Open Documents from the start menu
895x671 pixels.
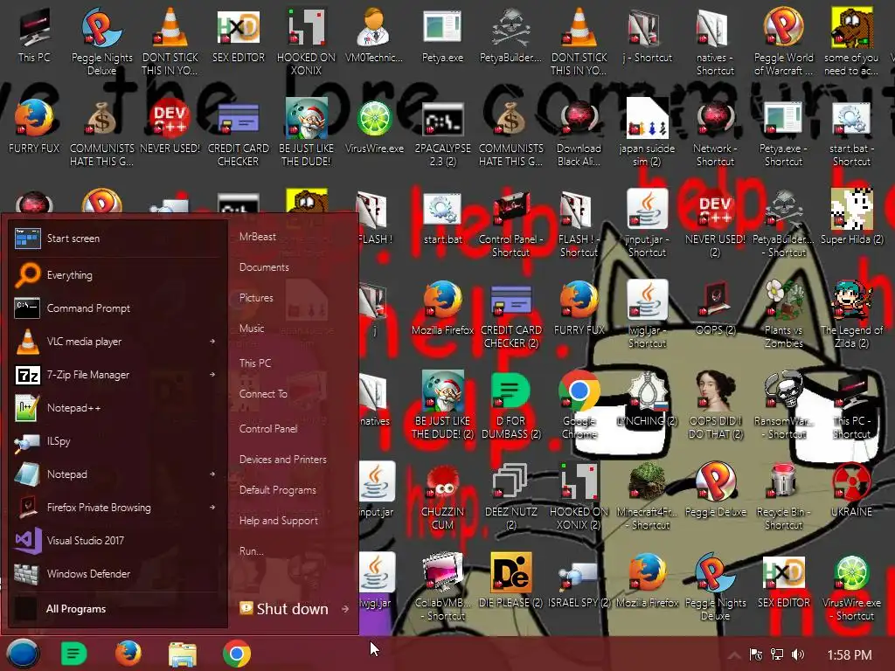pos(264,267)
